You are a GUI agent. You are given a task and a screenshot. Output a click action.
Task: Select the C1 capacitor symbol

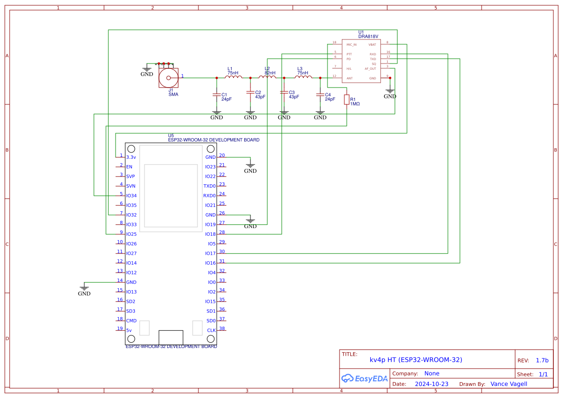(217, 95)
